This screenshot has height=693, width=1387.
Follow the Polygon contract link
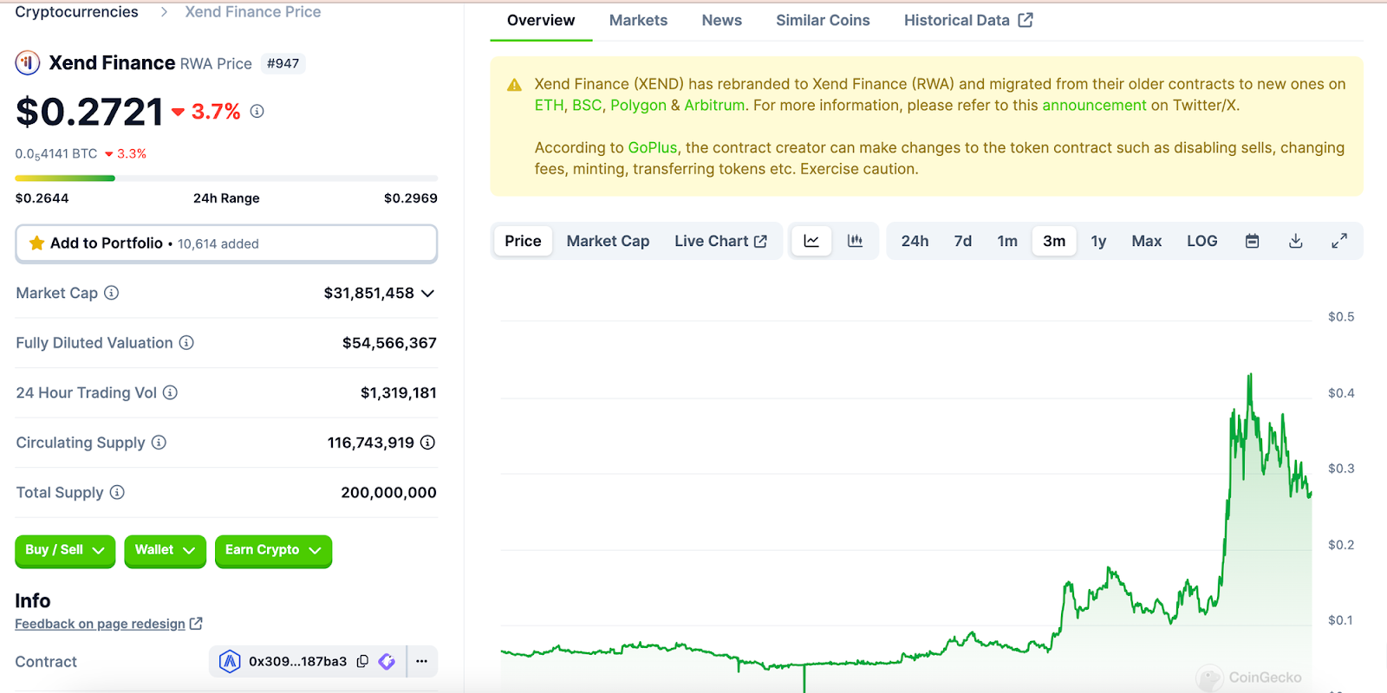click(x=638, y=105)
